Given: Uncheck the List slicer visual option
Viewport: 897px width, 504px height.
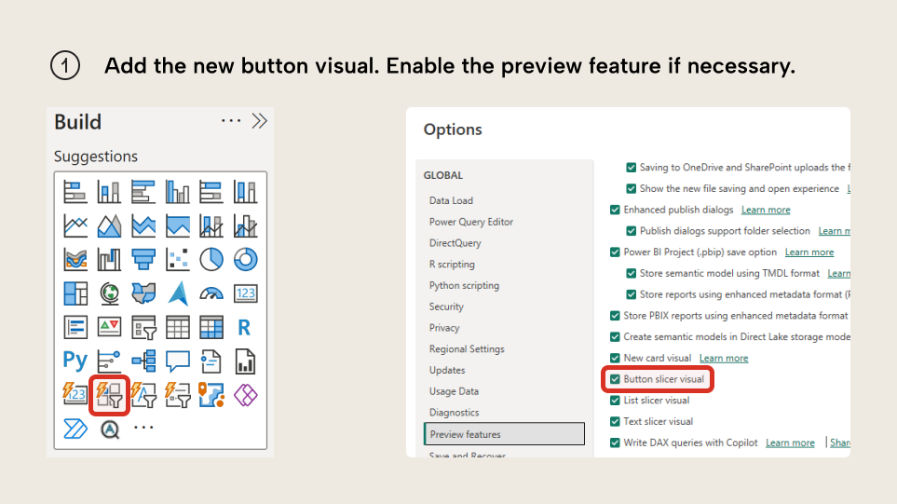Looking at the screenshot, I should [x=615, y=401].
